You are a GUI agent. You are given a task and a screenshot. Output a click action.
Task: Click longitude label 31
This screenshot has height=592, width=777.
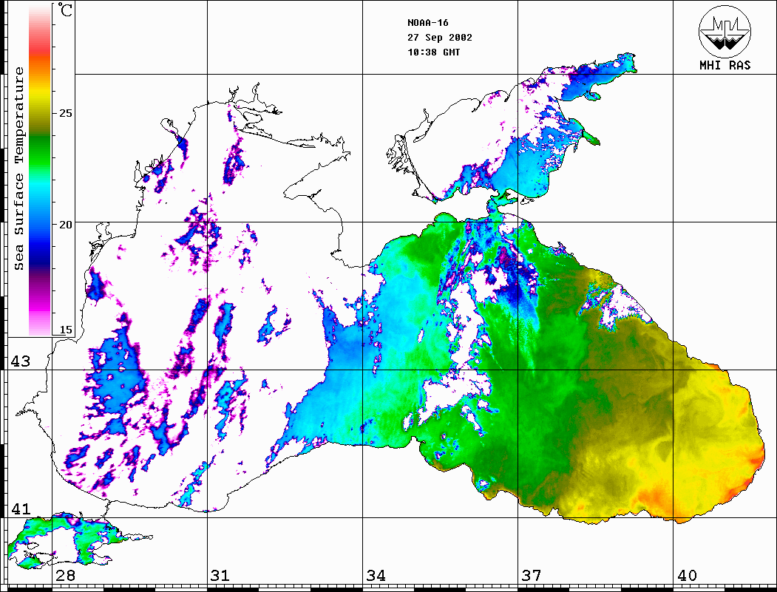pos(220,575)
